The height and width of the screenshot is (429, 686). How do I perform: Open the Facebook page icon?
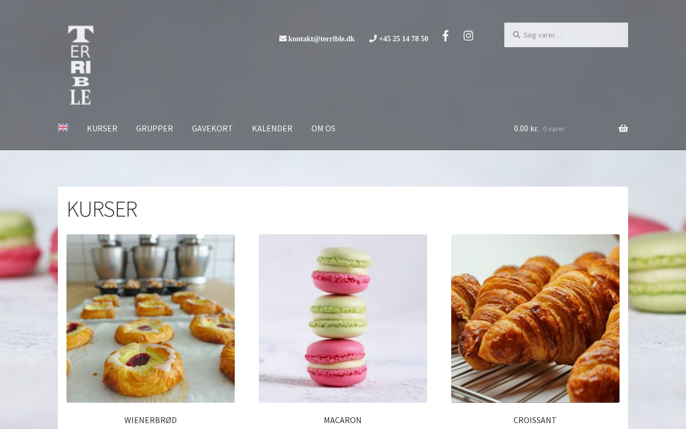point(445,36)
